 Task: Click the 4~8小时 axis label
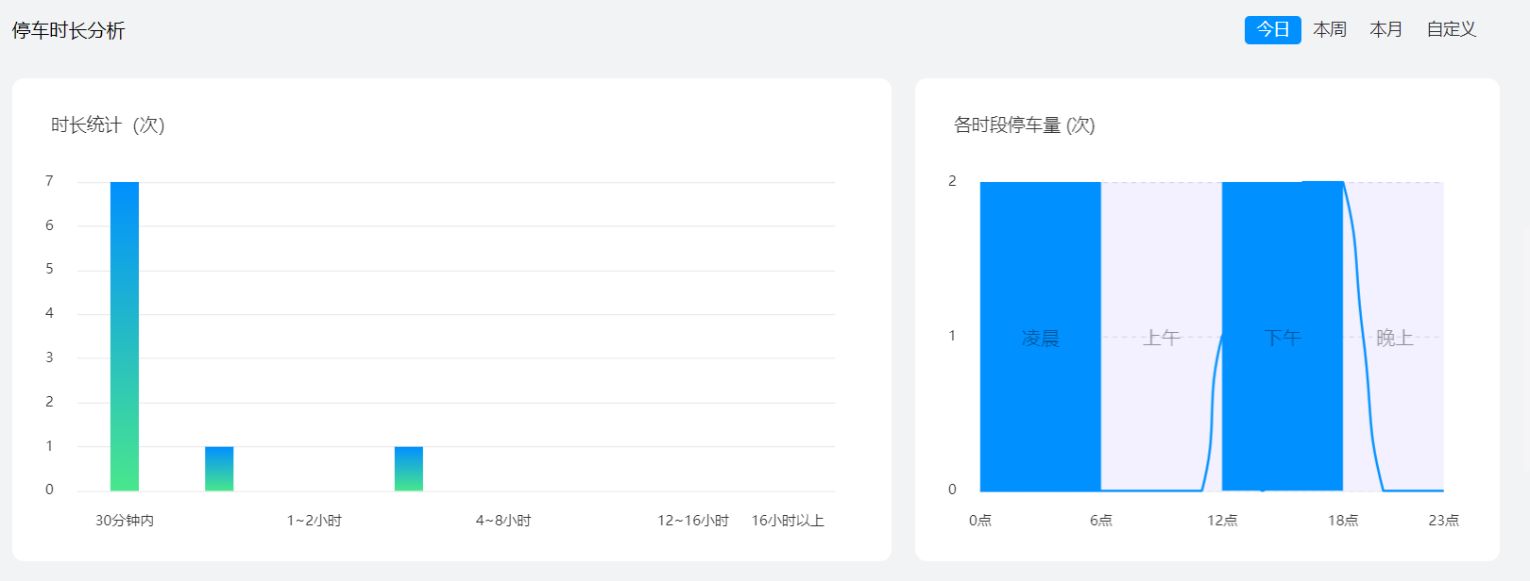pos(503,521)
